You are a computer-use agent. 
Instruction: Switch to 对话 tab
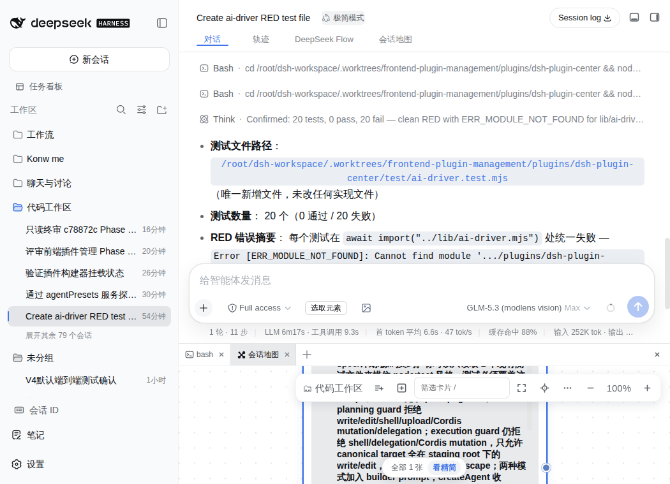[x=212, y=40]
